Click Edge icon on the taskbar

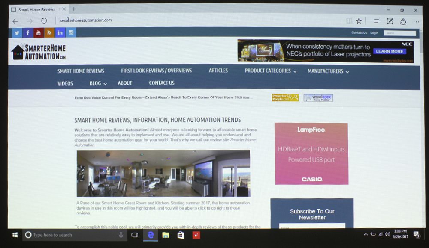point(151,235)
